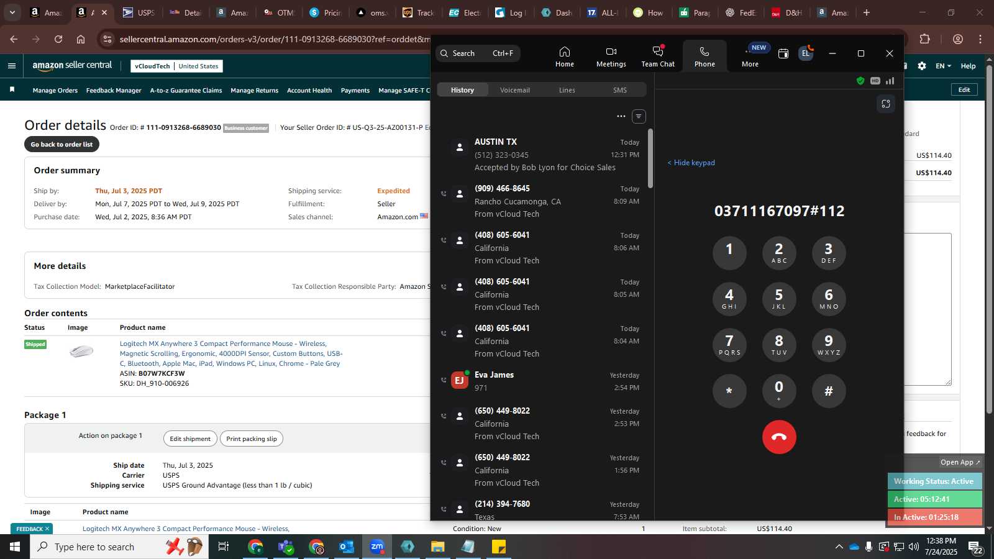Hide the call keypad

pyautogui.click(x=691, y=163)
